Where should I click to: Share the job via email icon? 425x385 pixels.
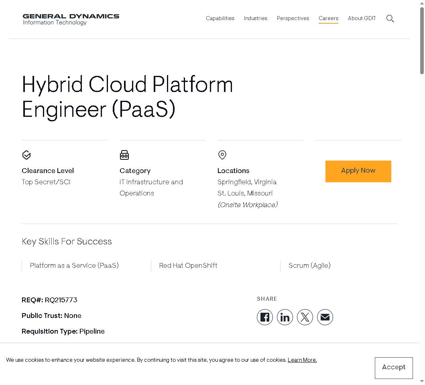pos(325,317)
